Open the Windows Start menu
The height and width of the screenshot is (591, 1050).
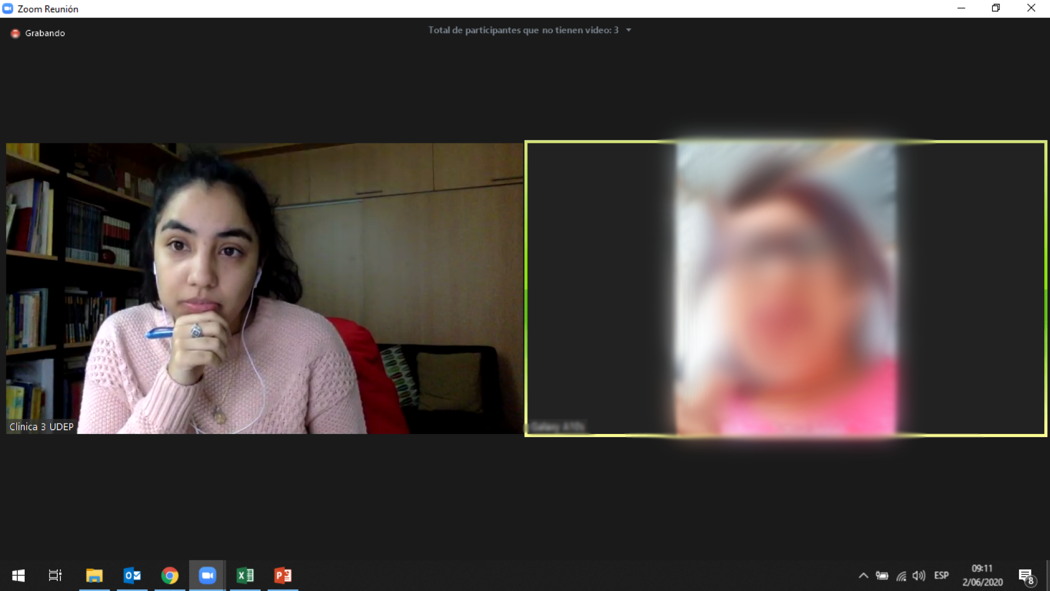click(18, 575)
